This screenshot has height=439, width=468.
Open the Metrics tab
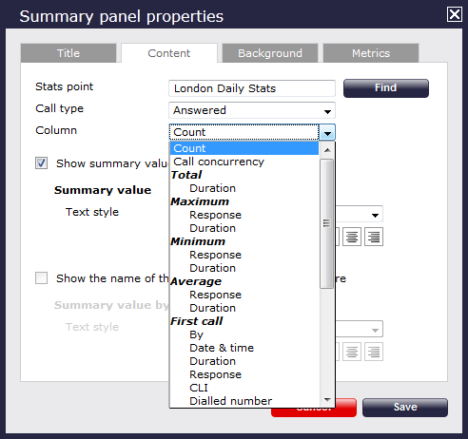coord(371,53)
